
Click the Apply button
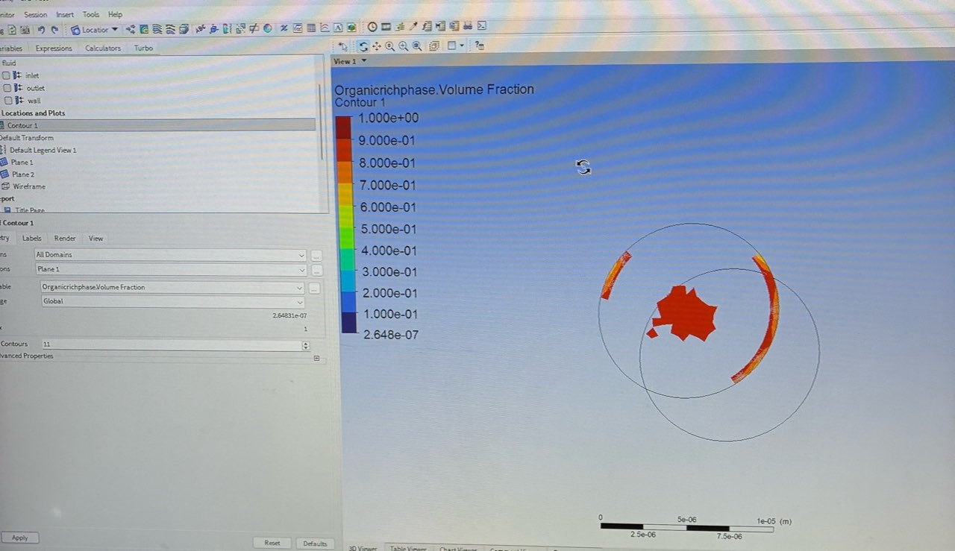[x=19, y=538]
